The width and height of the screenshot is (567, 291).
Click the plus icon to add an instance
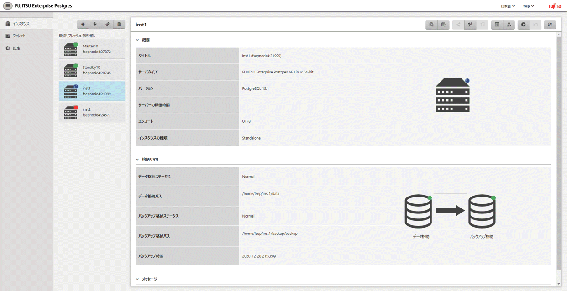pos(83,24)
